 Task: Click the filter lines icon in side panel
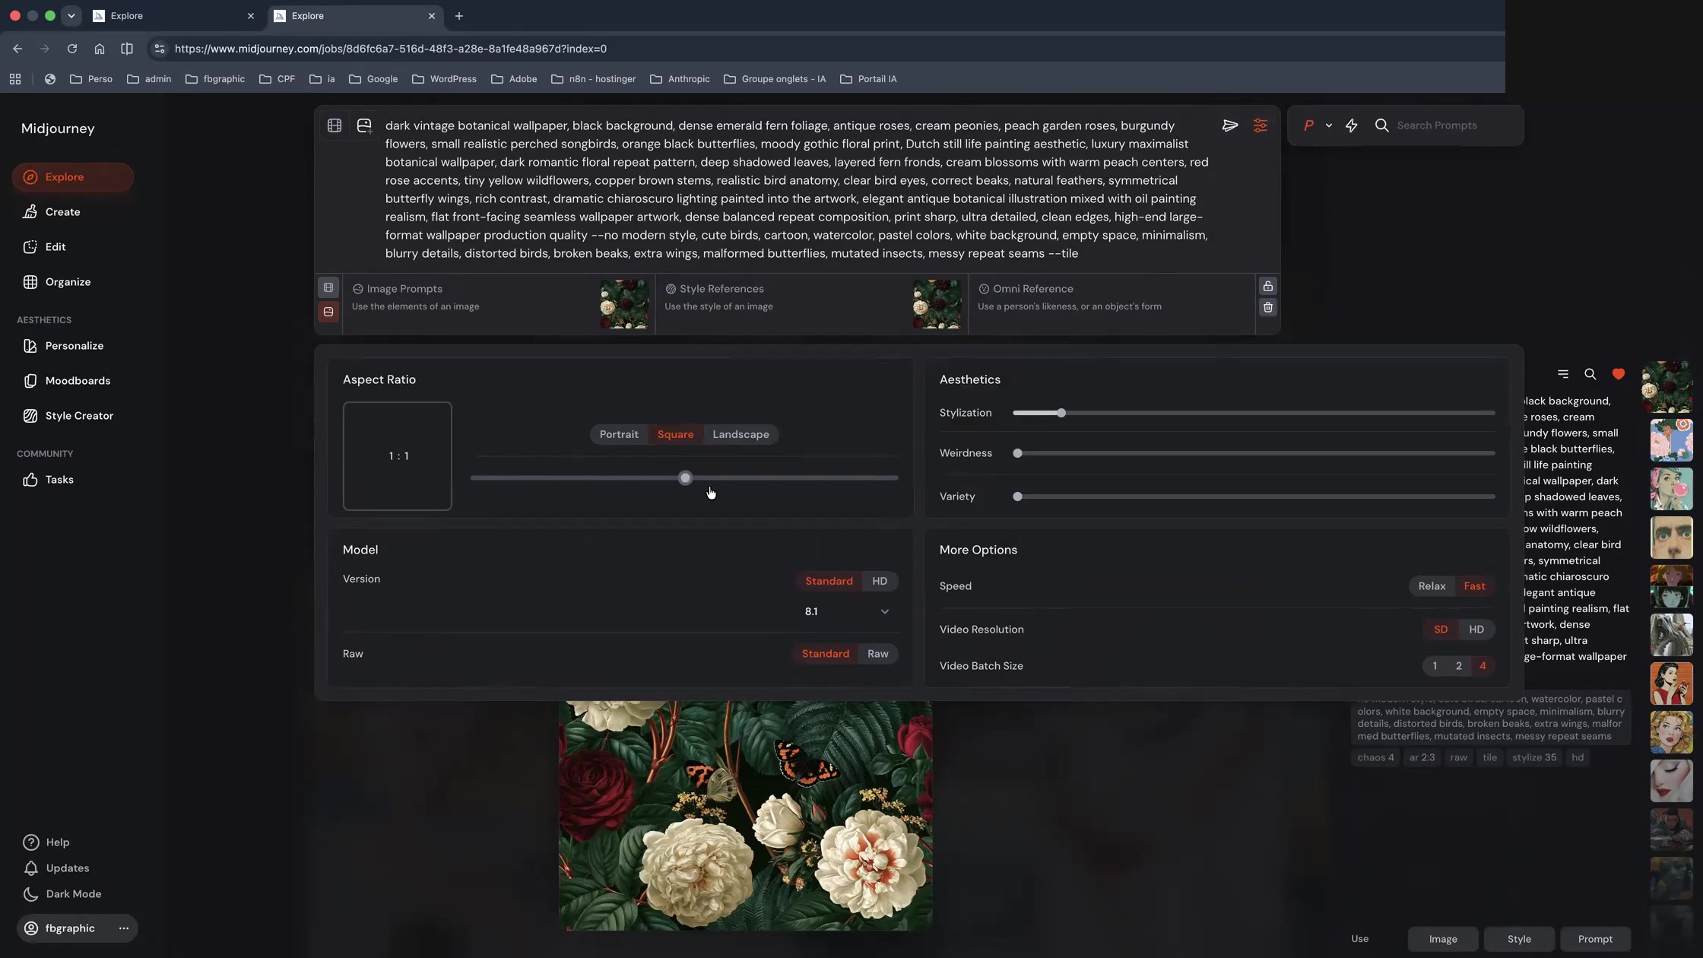coord(1563,374)
